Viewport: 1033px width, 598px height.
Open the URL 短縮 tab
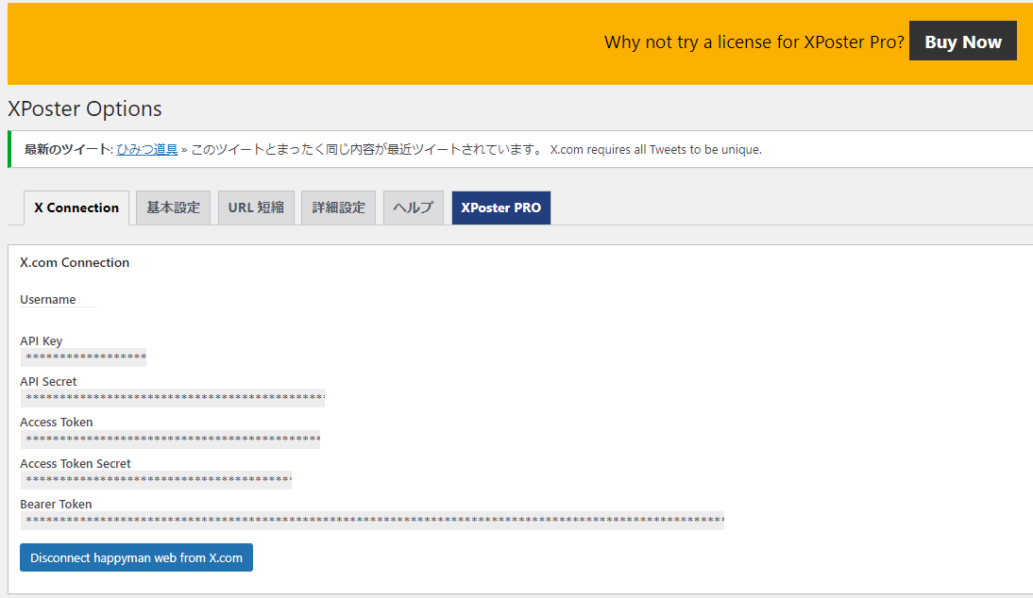coord(256,208)
